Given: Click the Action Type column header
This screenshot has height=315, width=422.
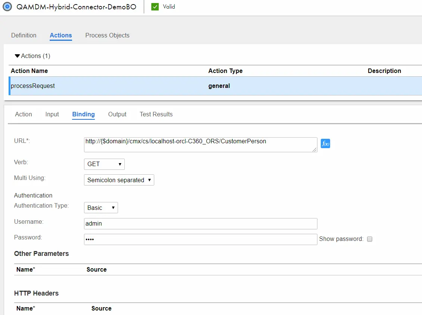Looking at the screenshot, I should (225, 71).
